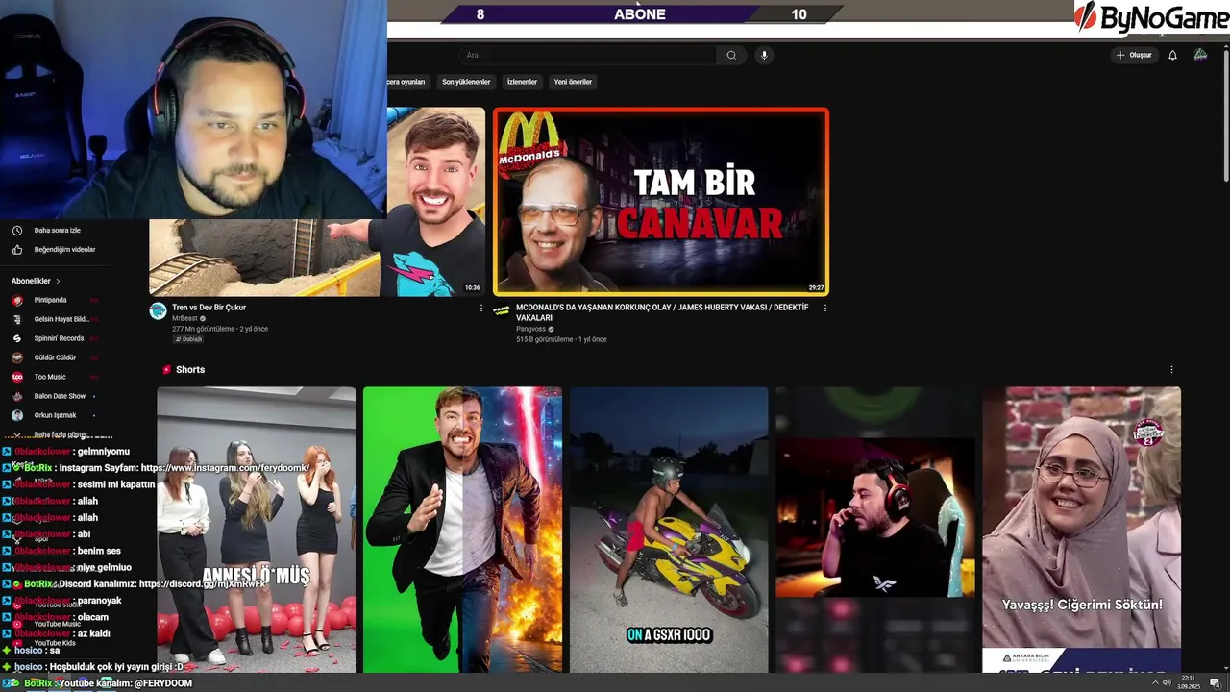
Task: Expand the Abonelikler chevron
Action: tap(58, 281)
